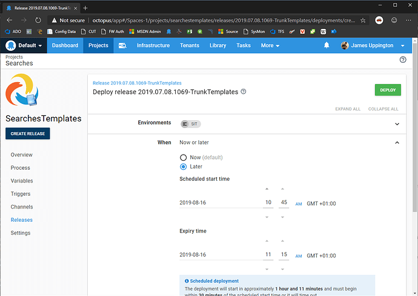
Task: Open the CUT bookmark
Action: (88, 31)
